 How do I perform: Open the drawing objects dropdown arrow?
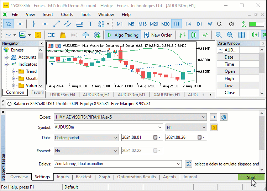(x=108, y=24)
